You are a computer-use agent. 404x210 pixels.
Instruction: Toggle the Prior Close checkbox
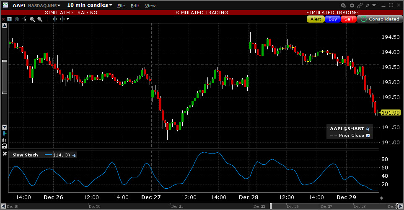click(368, 136)
